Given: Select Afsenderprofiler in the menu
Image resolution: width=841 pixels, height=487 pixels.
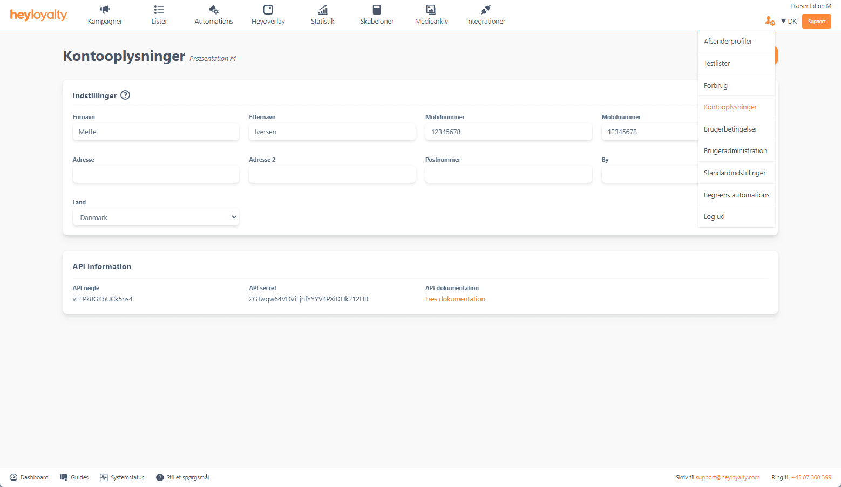Looking at the screenshot, I should tap(728, 41).
